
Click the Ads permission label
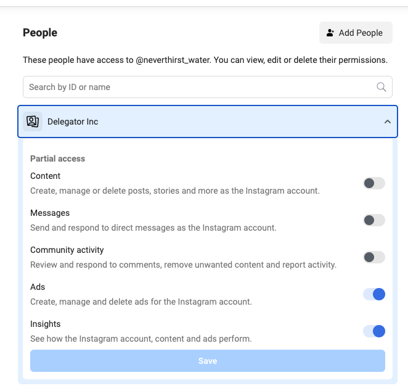coord(38,287)
